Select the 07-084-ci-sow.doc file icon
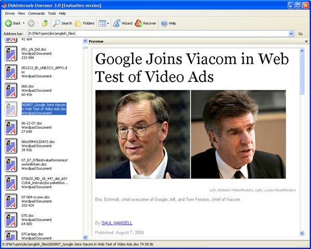311x249 pixels. point(11,201)
